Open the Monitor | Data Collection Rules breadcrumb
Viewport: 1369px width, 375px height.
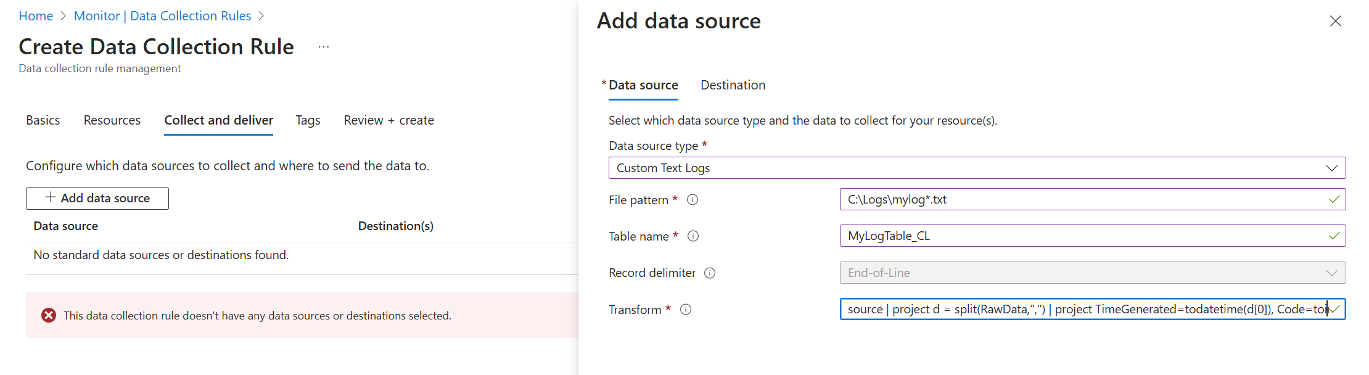pos(162,16)
